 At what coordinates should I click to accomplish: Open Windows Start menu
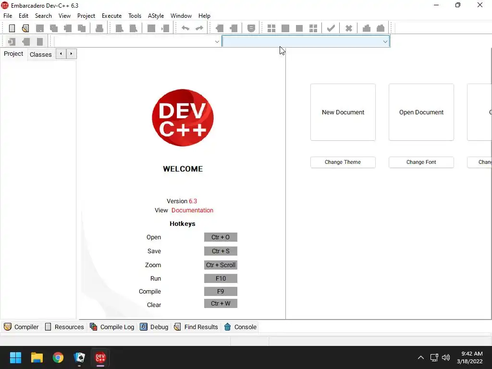[15, 357]
